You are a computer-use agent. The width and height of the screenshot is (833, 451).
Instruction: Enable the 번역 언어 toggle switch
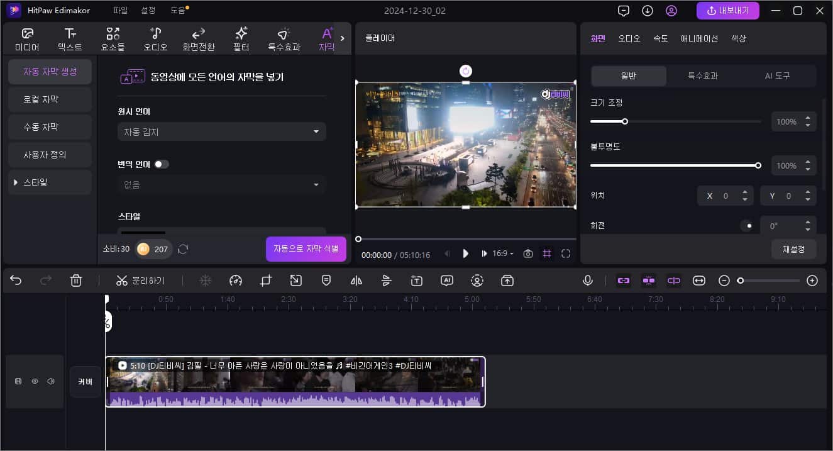pyautogui.click(x=162, y=164)
